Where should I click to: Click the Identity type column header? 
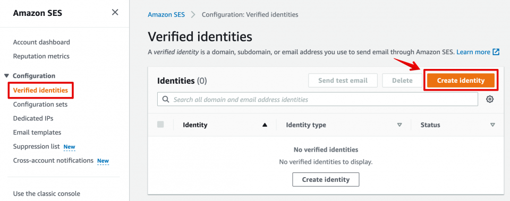306,125
